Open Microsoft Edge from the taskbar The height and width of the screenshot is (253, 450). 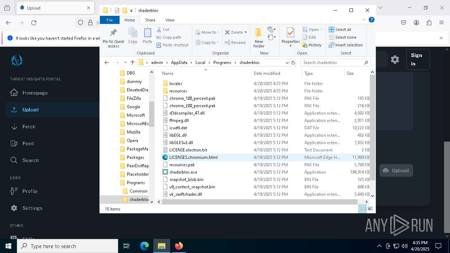144,246
